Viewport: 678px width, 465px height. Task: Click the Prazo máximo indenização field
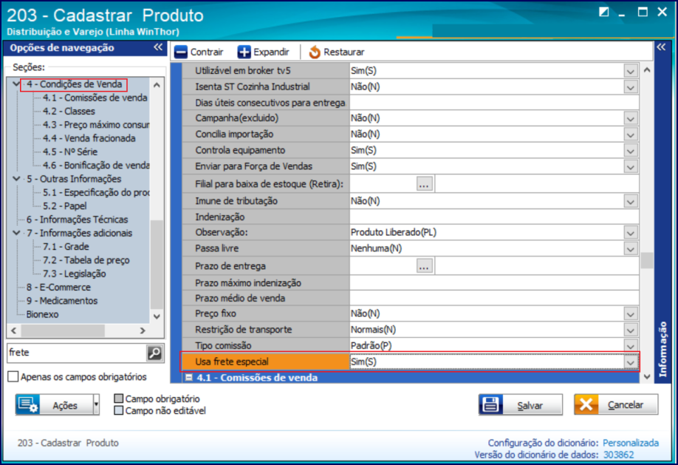coord(494,282)
